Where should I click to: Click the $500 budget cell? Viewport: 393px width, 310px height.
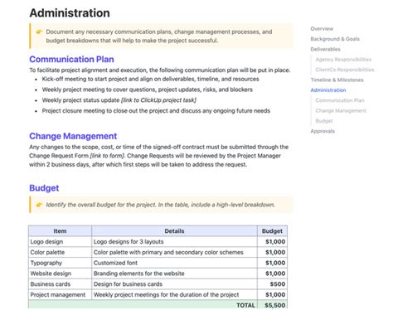(x=272, y=284)
